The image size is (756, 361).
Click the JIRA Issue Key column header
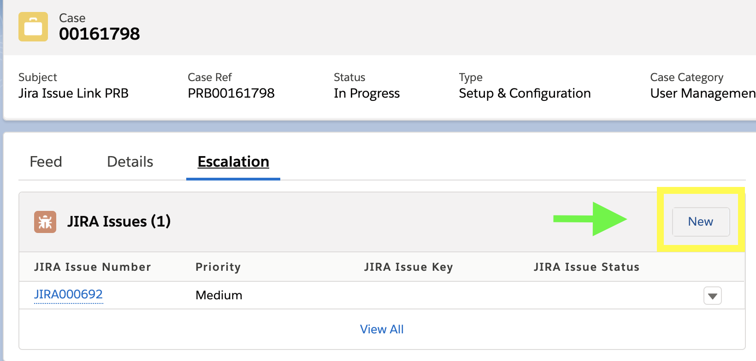(x=408, y=267)
